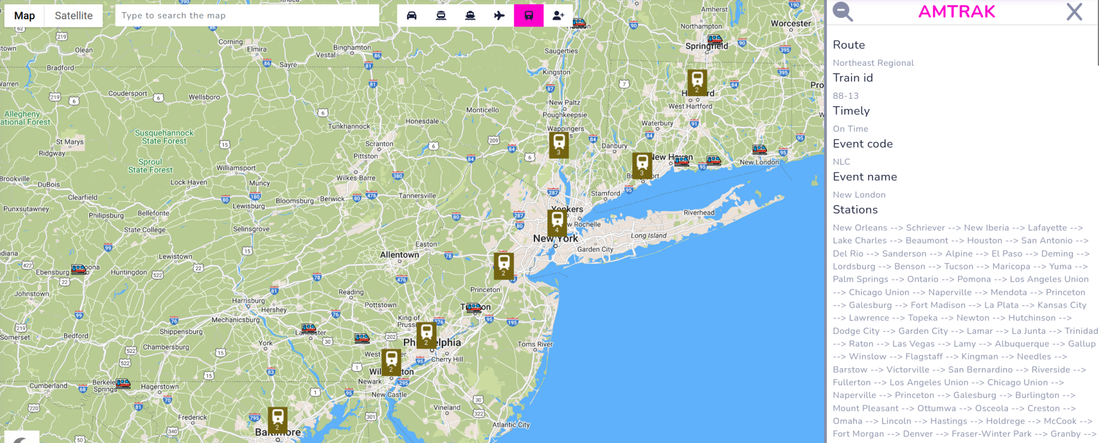Screen dimensions: 1099x443
Task: Click the AMTRAK panel title
Action: (x=956, y=11)
